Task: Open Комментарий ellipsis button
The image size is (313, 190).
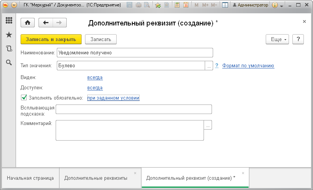Action: point(208,125)
